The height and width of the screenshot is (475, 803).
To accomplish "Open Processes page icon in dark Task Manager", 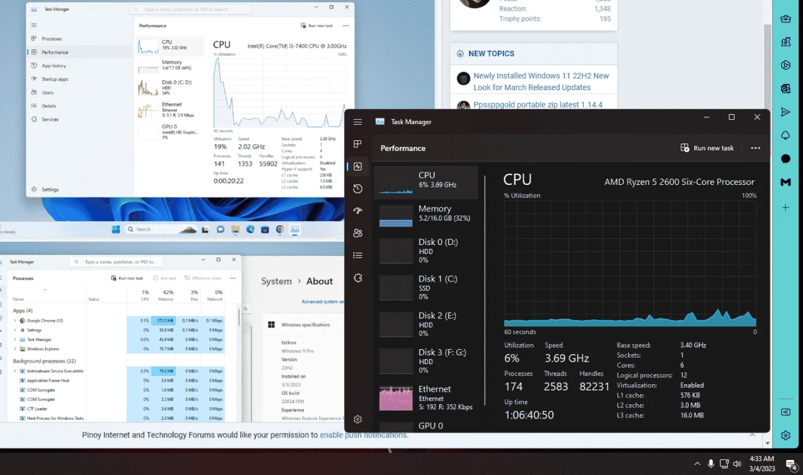I will point(358,144).
